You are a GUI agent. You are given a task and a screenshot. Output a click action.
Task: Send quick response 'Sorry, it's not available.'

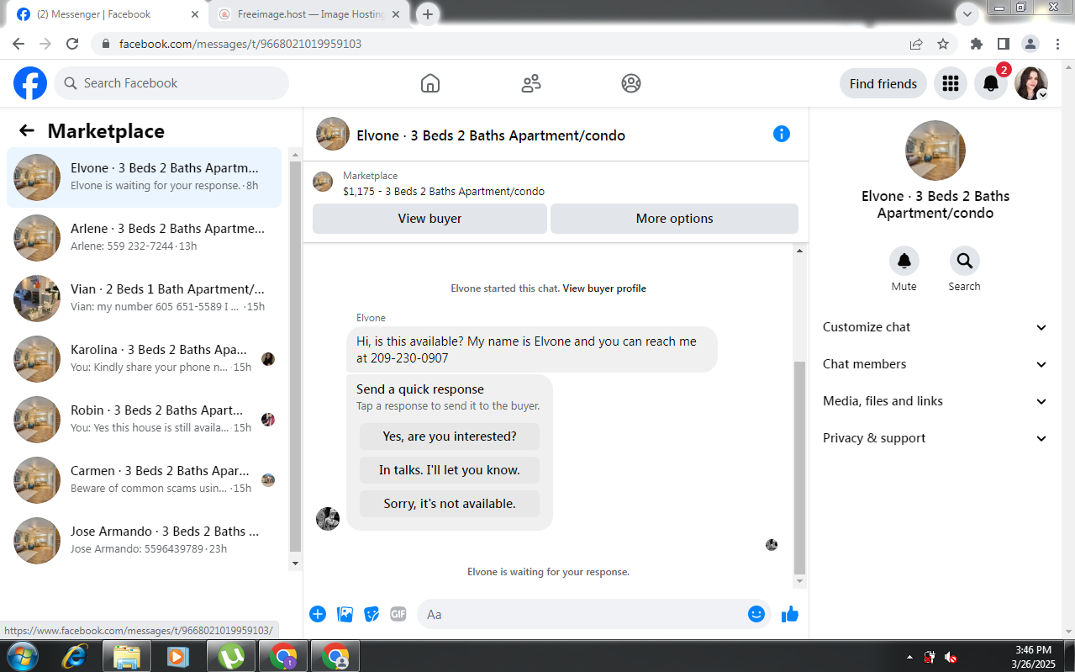tap(450, 504)
